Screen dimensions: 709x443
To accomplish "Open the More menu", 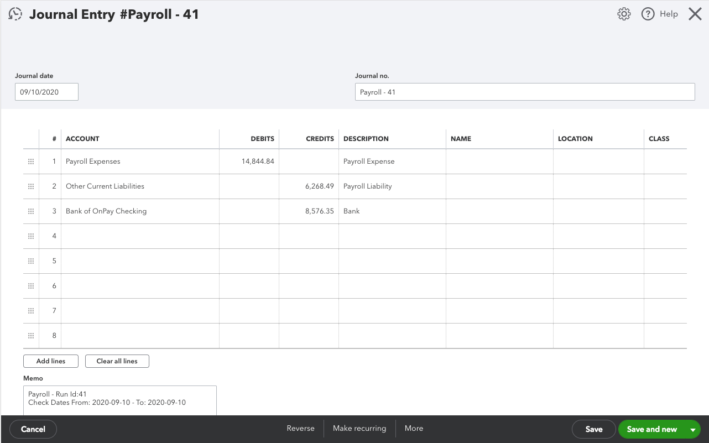I will 414,428.
